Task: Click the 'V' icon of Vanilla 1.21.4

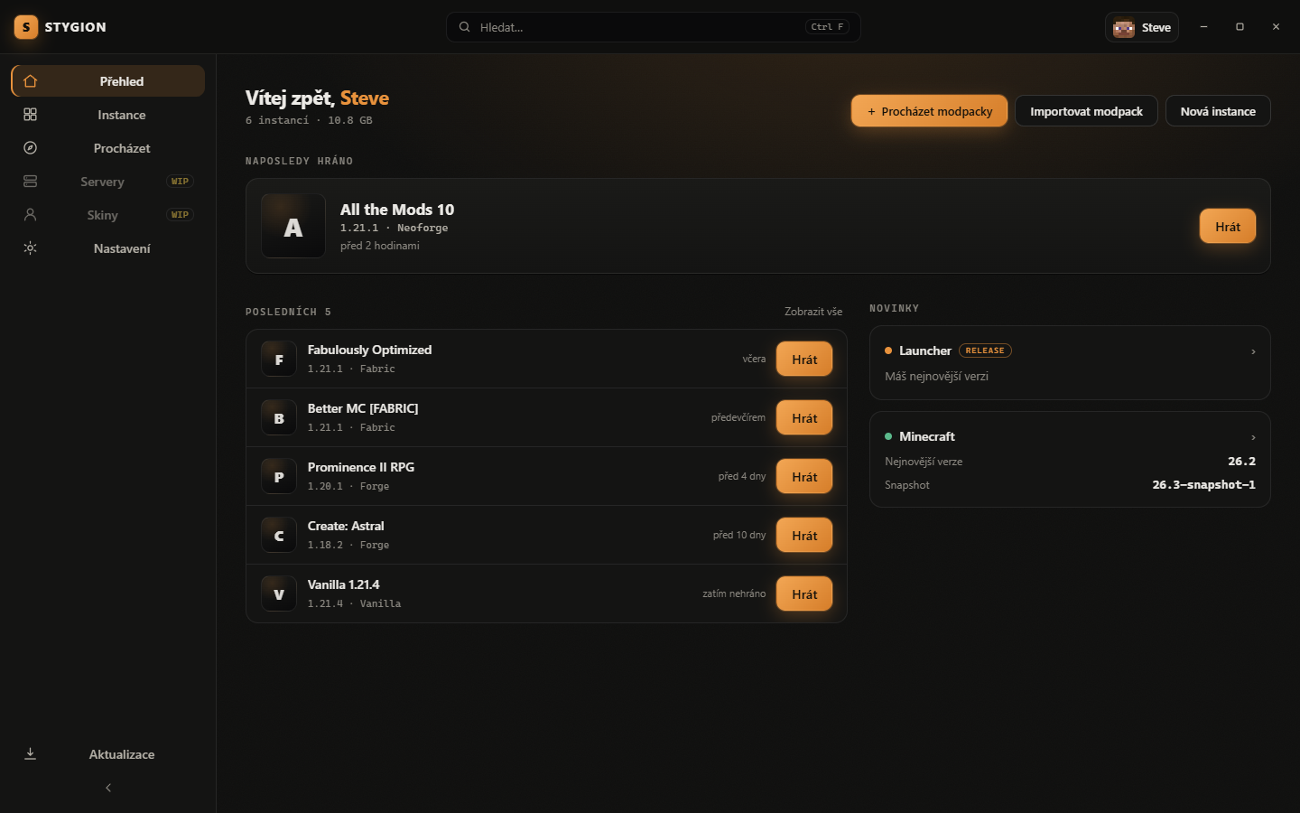Action: coord(279,594)
